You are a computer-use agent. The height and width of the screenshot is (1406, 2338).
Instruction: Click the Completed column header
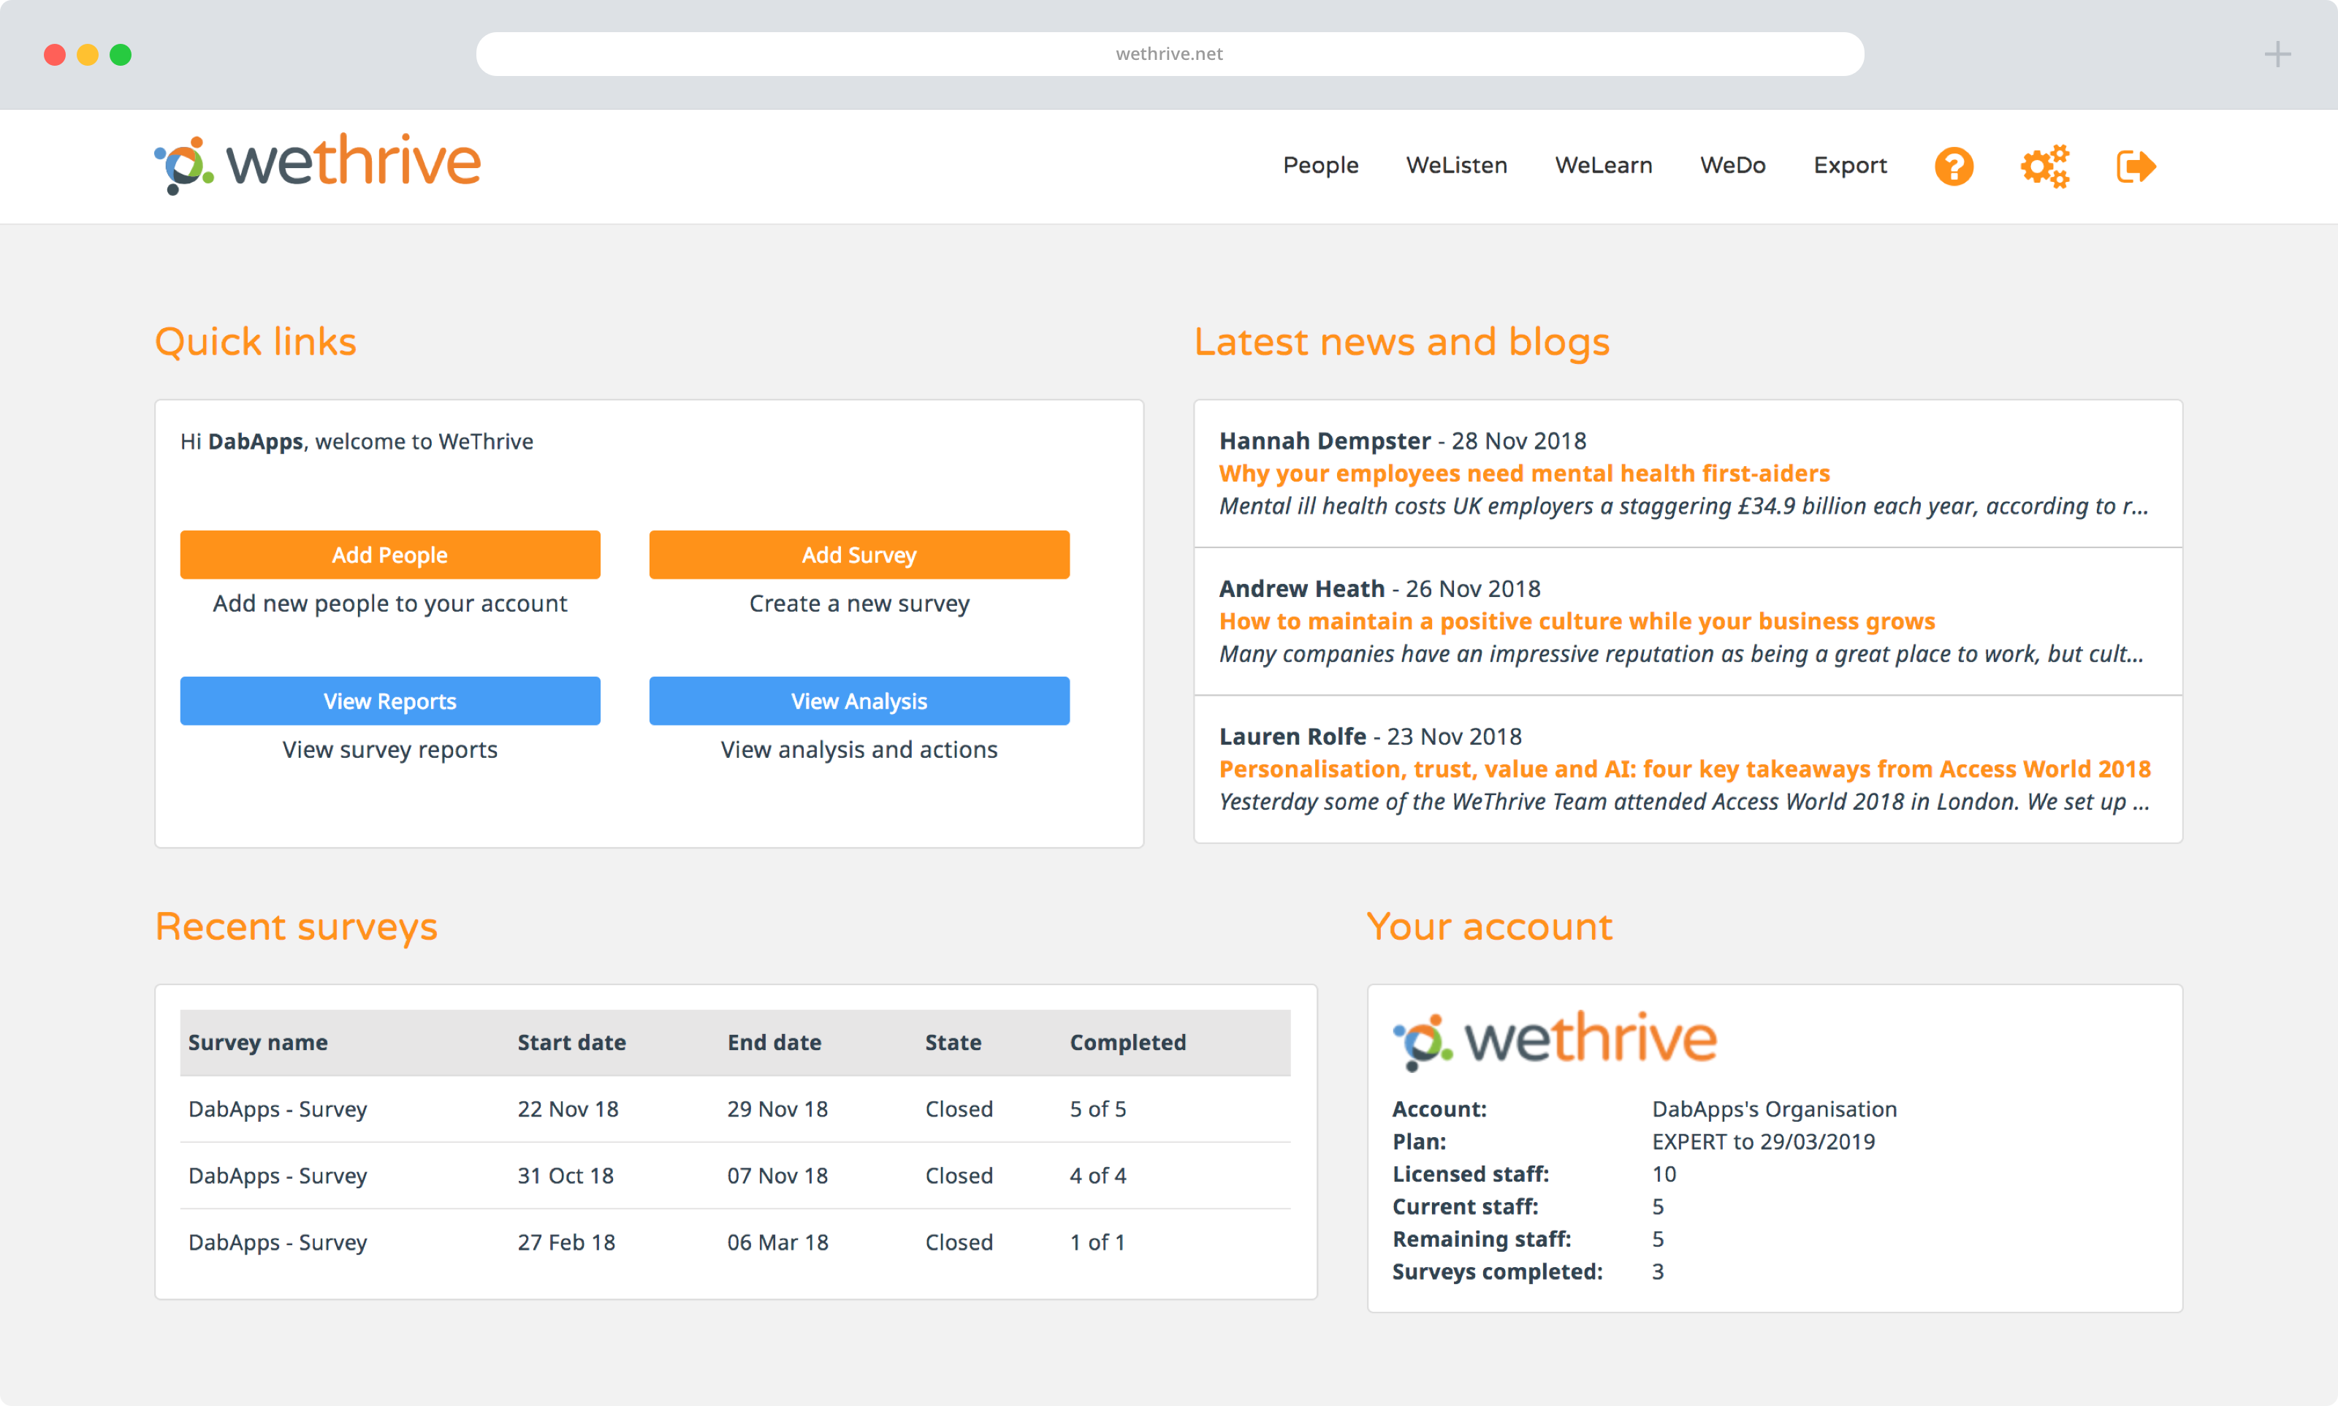pos(1127,1042)
